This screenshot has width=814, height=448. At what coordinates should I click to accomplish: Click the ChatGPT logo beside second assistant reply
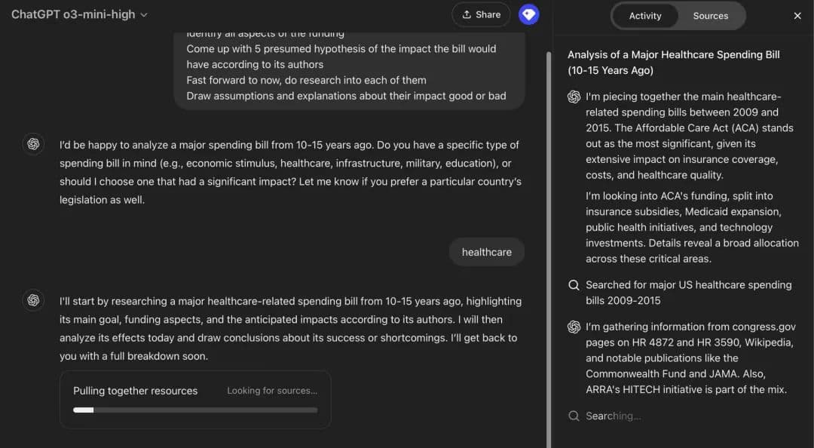[x=33, y=300]
